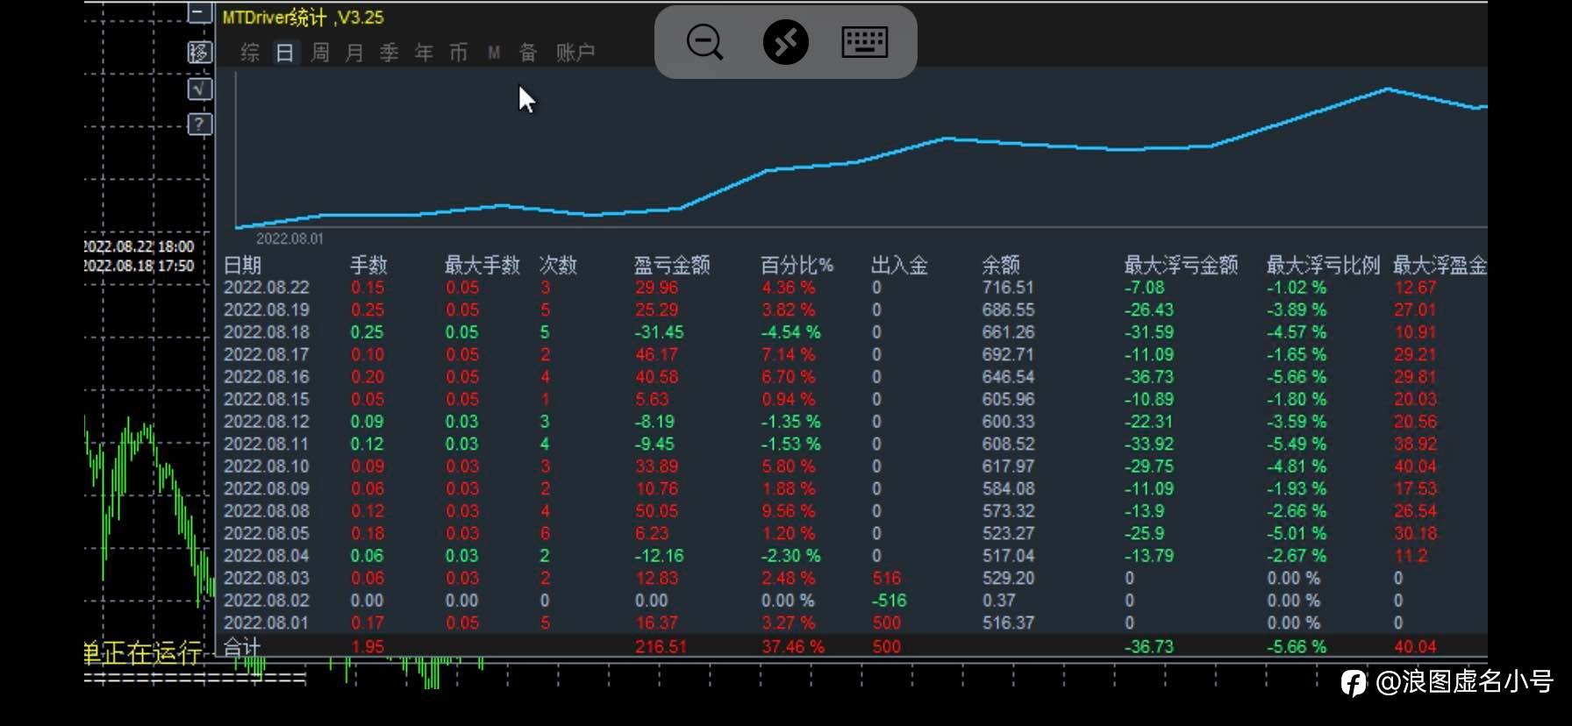The height and width of the screenshot is (726, 1572).
Task: Click the balance value 0.37
Action: 999,601
